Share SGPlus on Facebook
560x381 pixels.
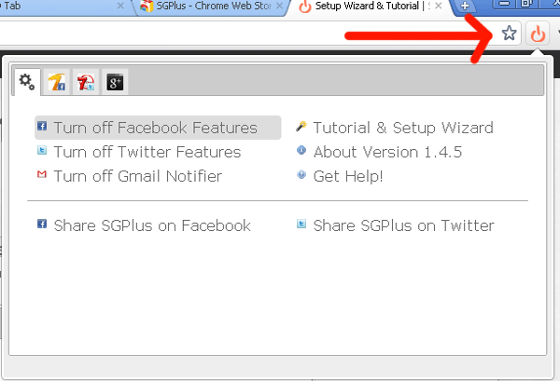(152, 225)
